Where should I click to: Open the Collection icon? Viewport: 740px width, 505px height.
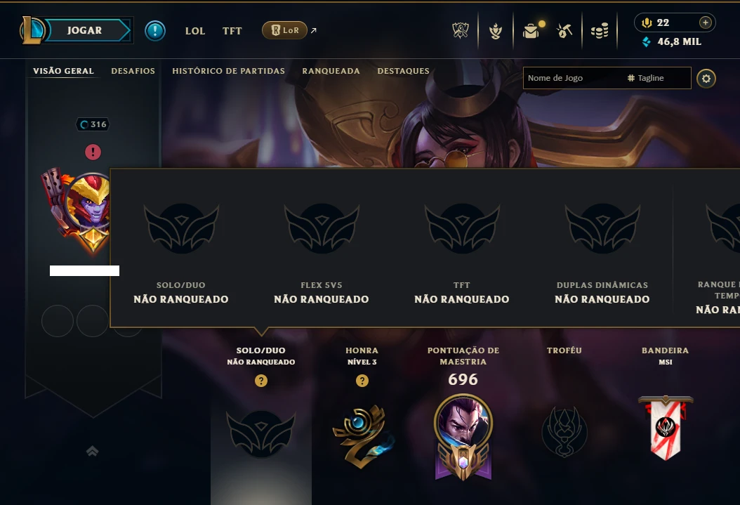pyautogui.click(x=496, y=31)
